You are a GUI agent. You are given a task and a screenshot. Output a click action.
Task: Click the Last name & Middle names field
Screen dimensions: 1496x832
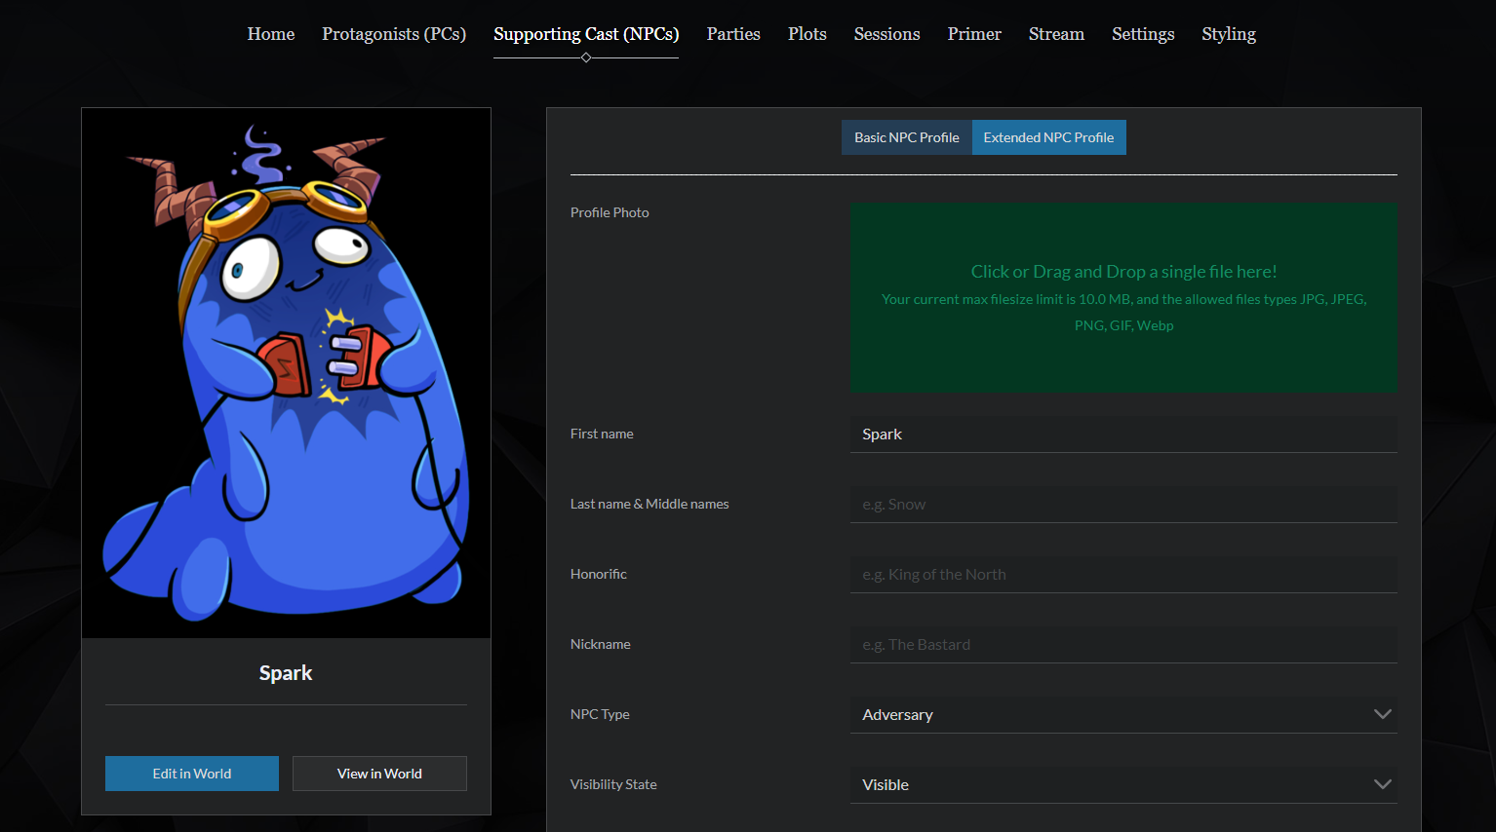coord(1123,505)
